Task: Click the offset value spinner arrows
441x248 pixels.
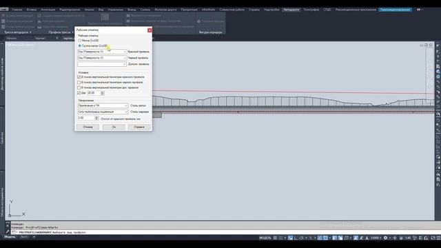Action: coord(96,118)
